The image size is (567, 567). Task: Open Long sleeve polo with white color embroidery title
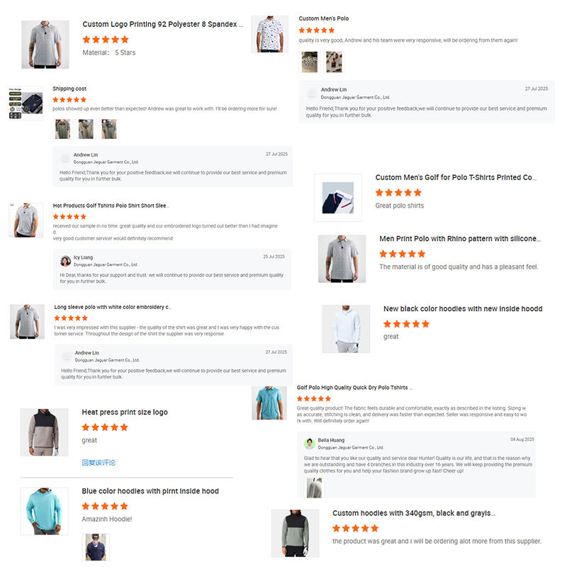tap(113, 307)
